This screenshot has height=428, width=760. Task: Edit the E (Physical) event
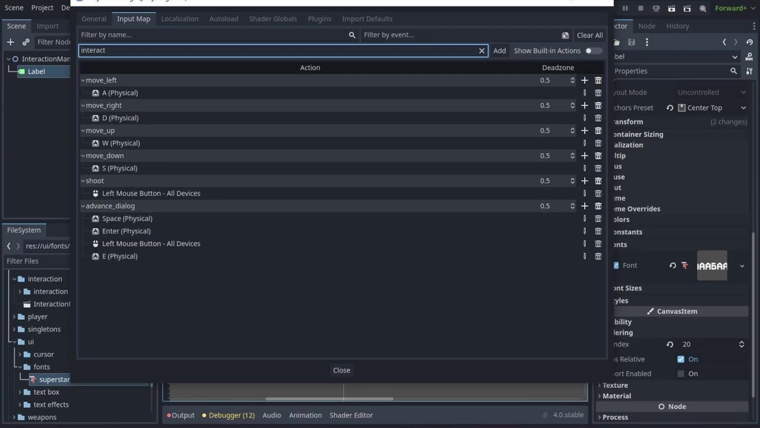(584, 256)
